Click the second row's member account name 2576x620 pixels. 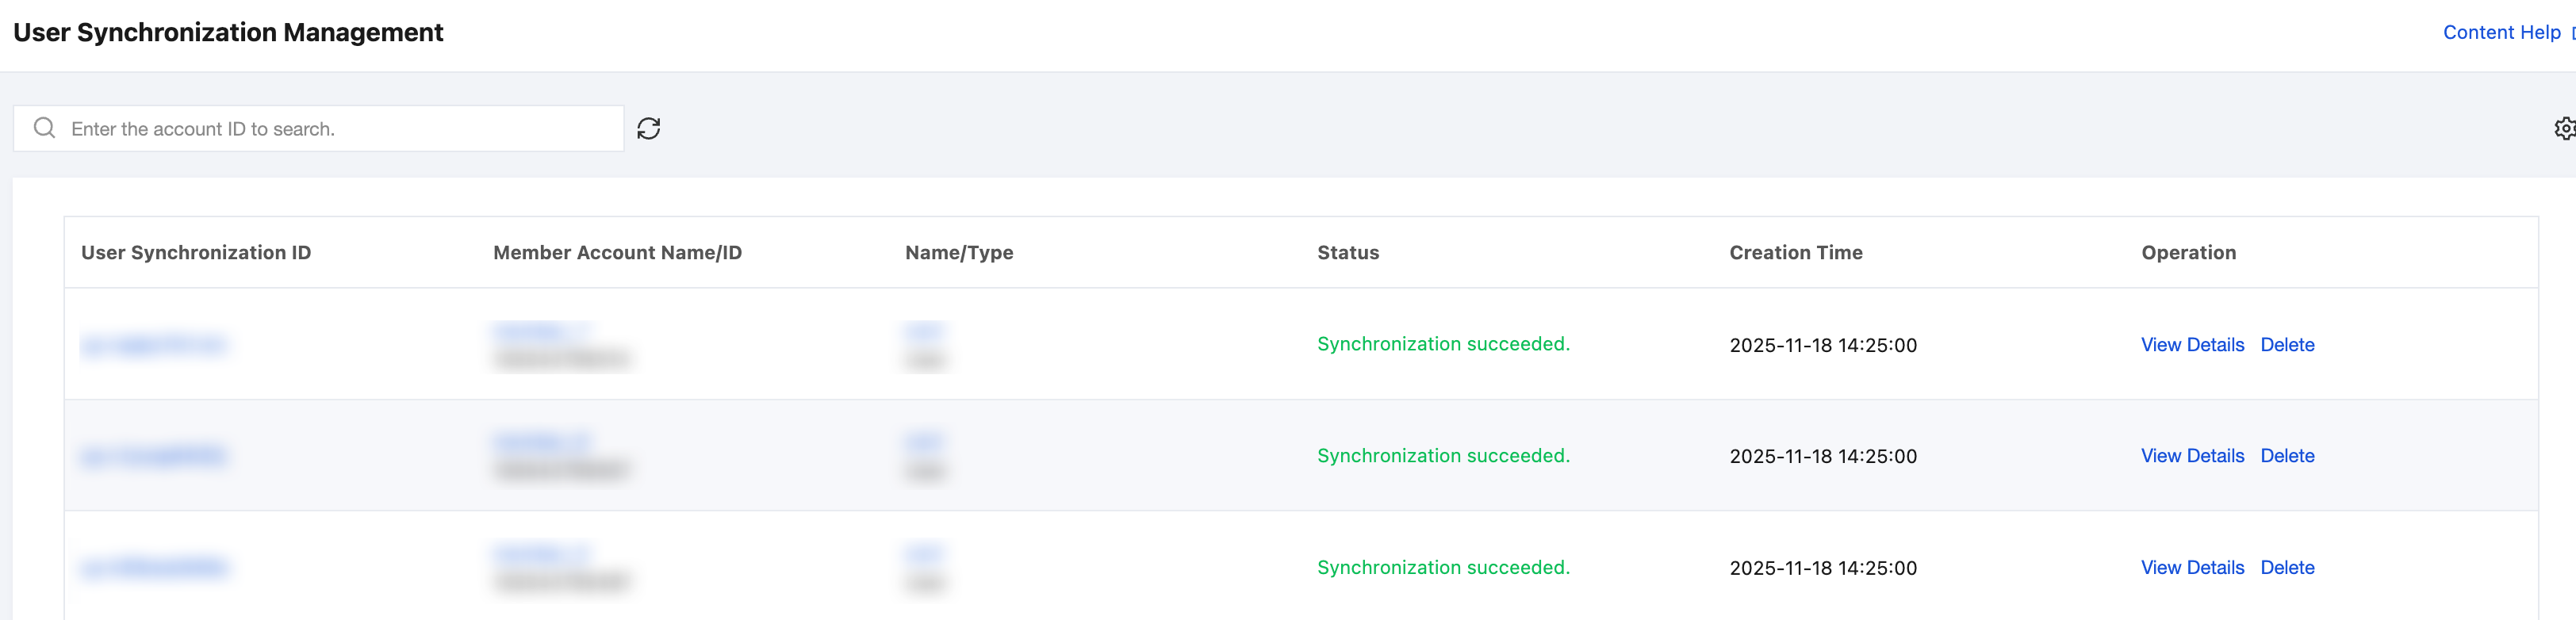pyautogui.click(x=541, y=442)
